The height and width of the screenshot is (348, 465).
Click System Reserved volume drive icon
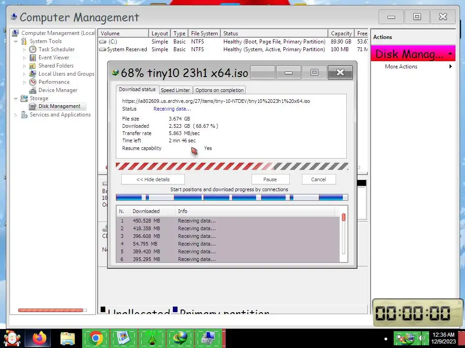[x=103, y=49]
